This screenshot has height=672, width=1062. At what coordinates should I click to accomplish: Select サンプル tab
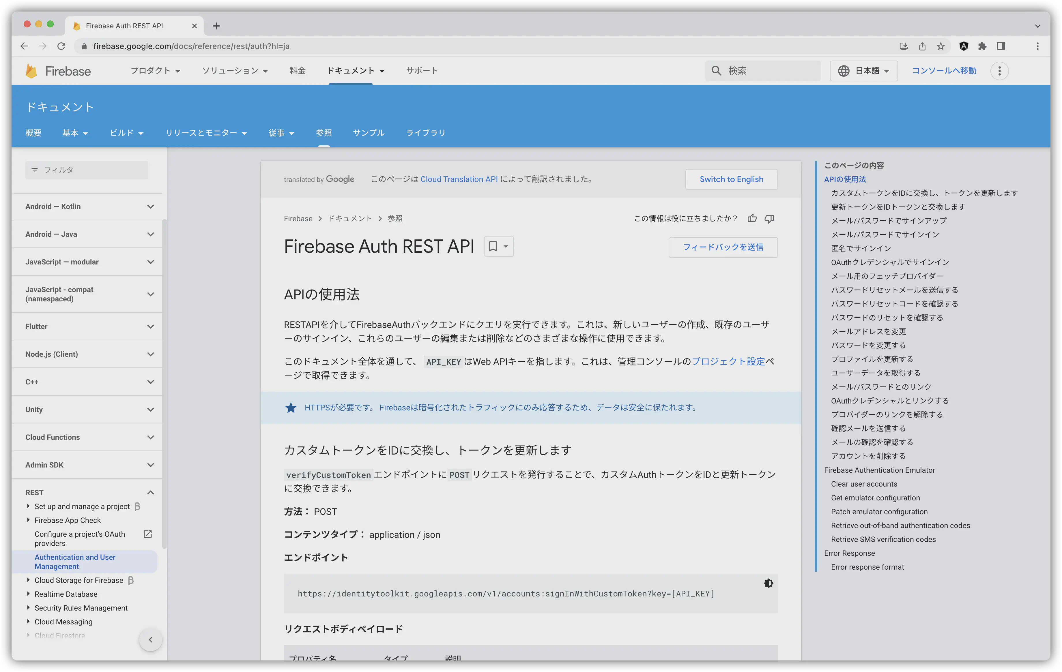point(369,133)
